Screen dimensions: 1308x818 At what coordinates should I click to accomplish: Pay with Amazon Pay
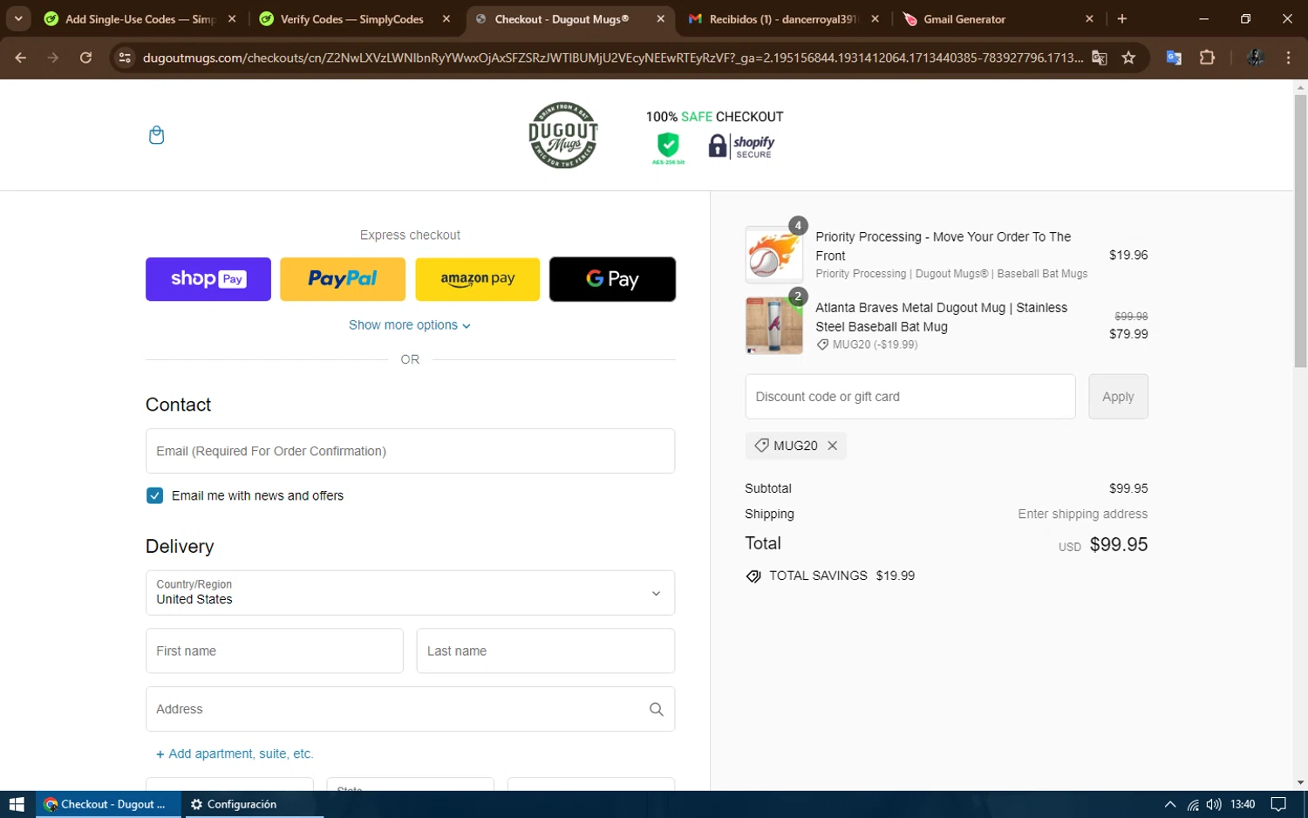click(x=478, y=279)
